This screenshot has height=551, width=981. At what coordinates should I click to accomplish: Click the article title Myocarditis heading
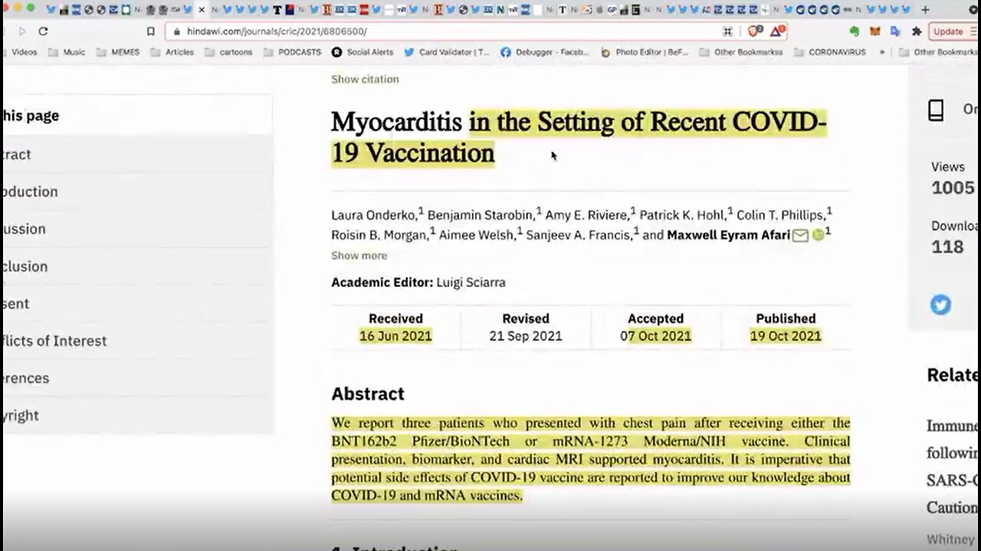(x=579, y=138)
